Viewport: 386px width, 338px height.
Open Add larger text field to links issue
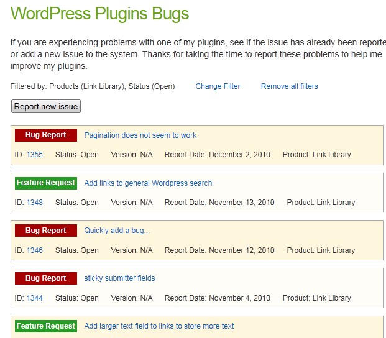click(x=159, y=326)
